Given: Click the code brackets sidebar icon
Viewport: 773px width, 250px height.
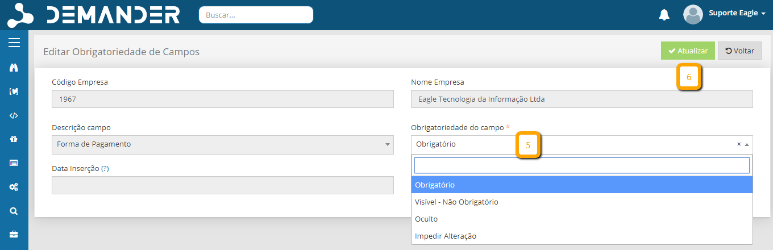Looking at the screenshot, I should [14, 115].
